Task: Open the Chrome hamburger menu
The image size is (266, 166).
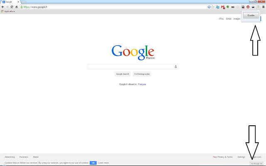Action: [263, 7]
